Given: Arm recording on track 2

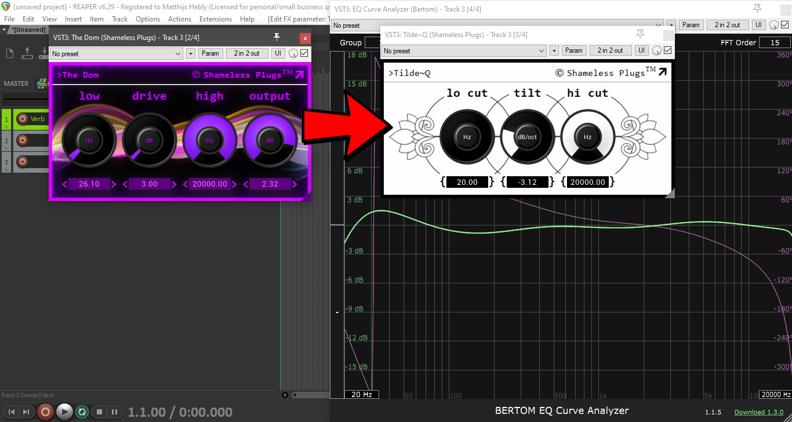Looking at the screenshot, I should 22,140.
